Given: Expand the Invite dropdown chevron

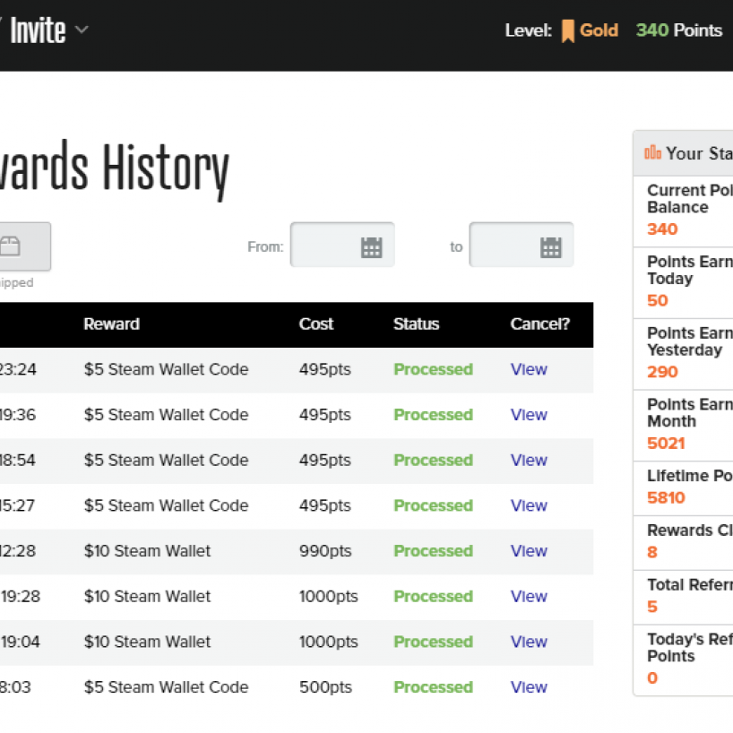Looking at the screenshot, I should pos(82,30).
